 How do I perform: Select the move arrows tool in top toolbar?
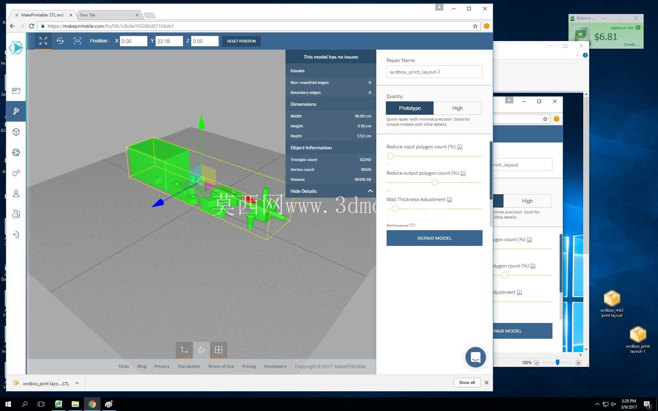(x=43, y=41)
